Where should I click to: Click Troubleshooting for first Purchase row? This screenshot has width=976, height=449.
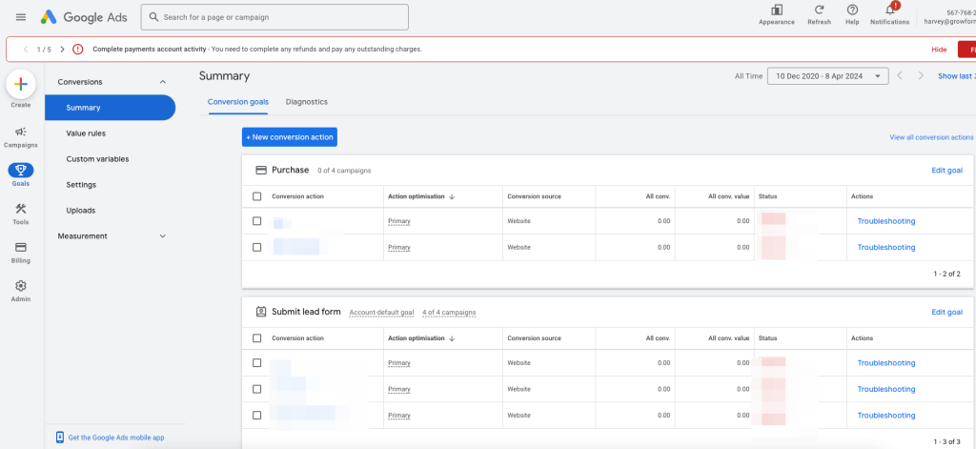pos(886,221)
